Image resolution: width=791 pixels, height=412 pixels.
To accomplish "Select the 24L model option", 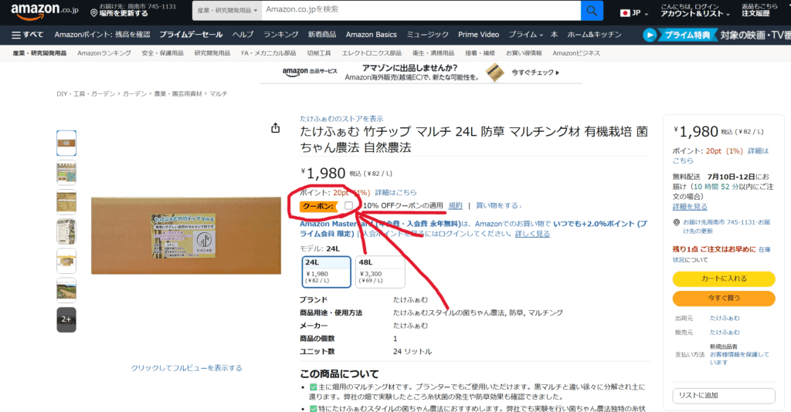I will (x=327, y=272).
